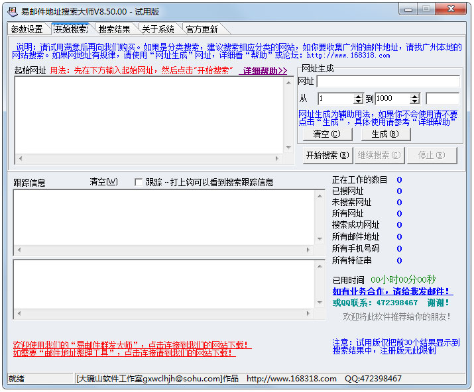Click the trial version notice 试用版仅把前30个结果

click(x=396, y=346)
